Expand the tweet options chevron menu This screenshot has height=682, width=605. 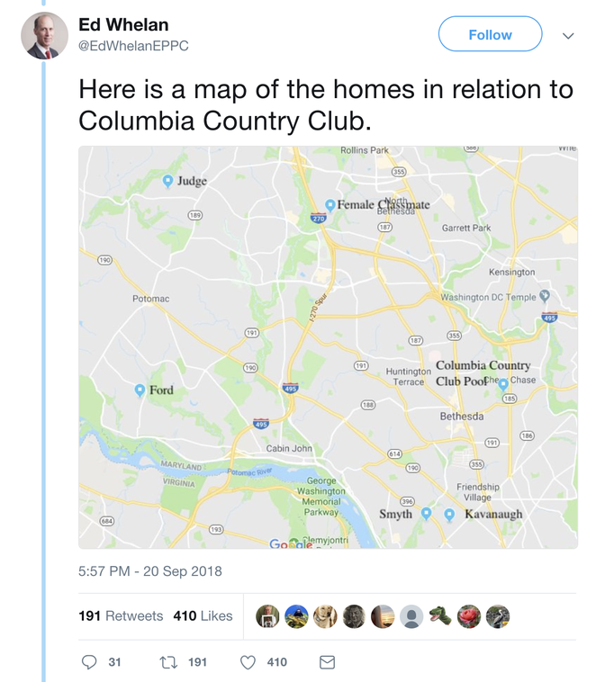click(x=568, y=36)
